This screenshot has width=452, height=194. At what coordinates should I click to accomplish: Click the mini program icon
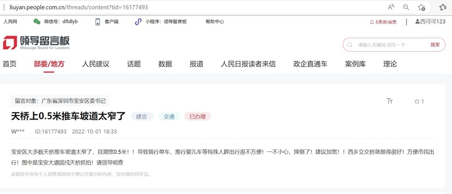tap(138, 21)
